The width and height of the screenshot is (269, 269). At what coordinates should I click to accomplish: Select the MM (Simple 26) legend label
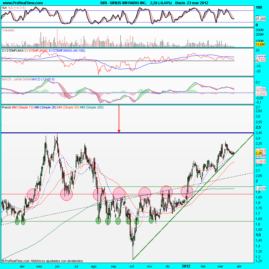45,107
